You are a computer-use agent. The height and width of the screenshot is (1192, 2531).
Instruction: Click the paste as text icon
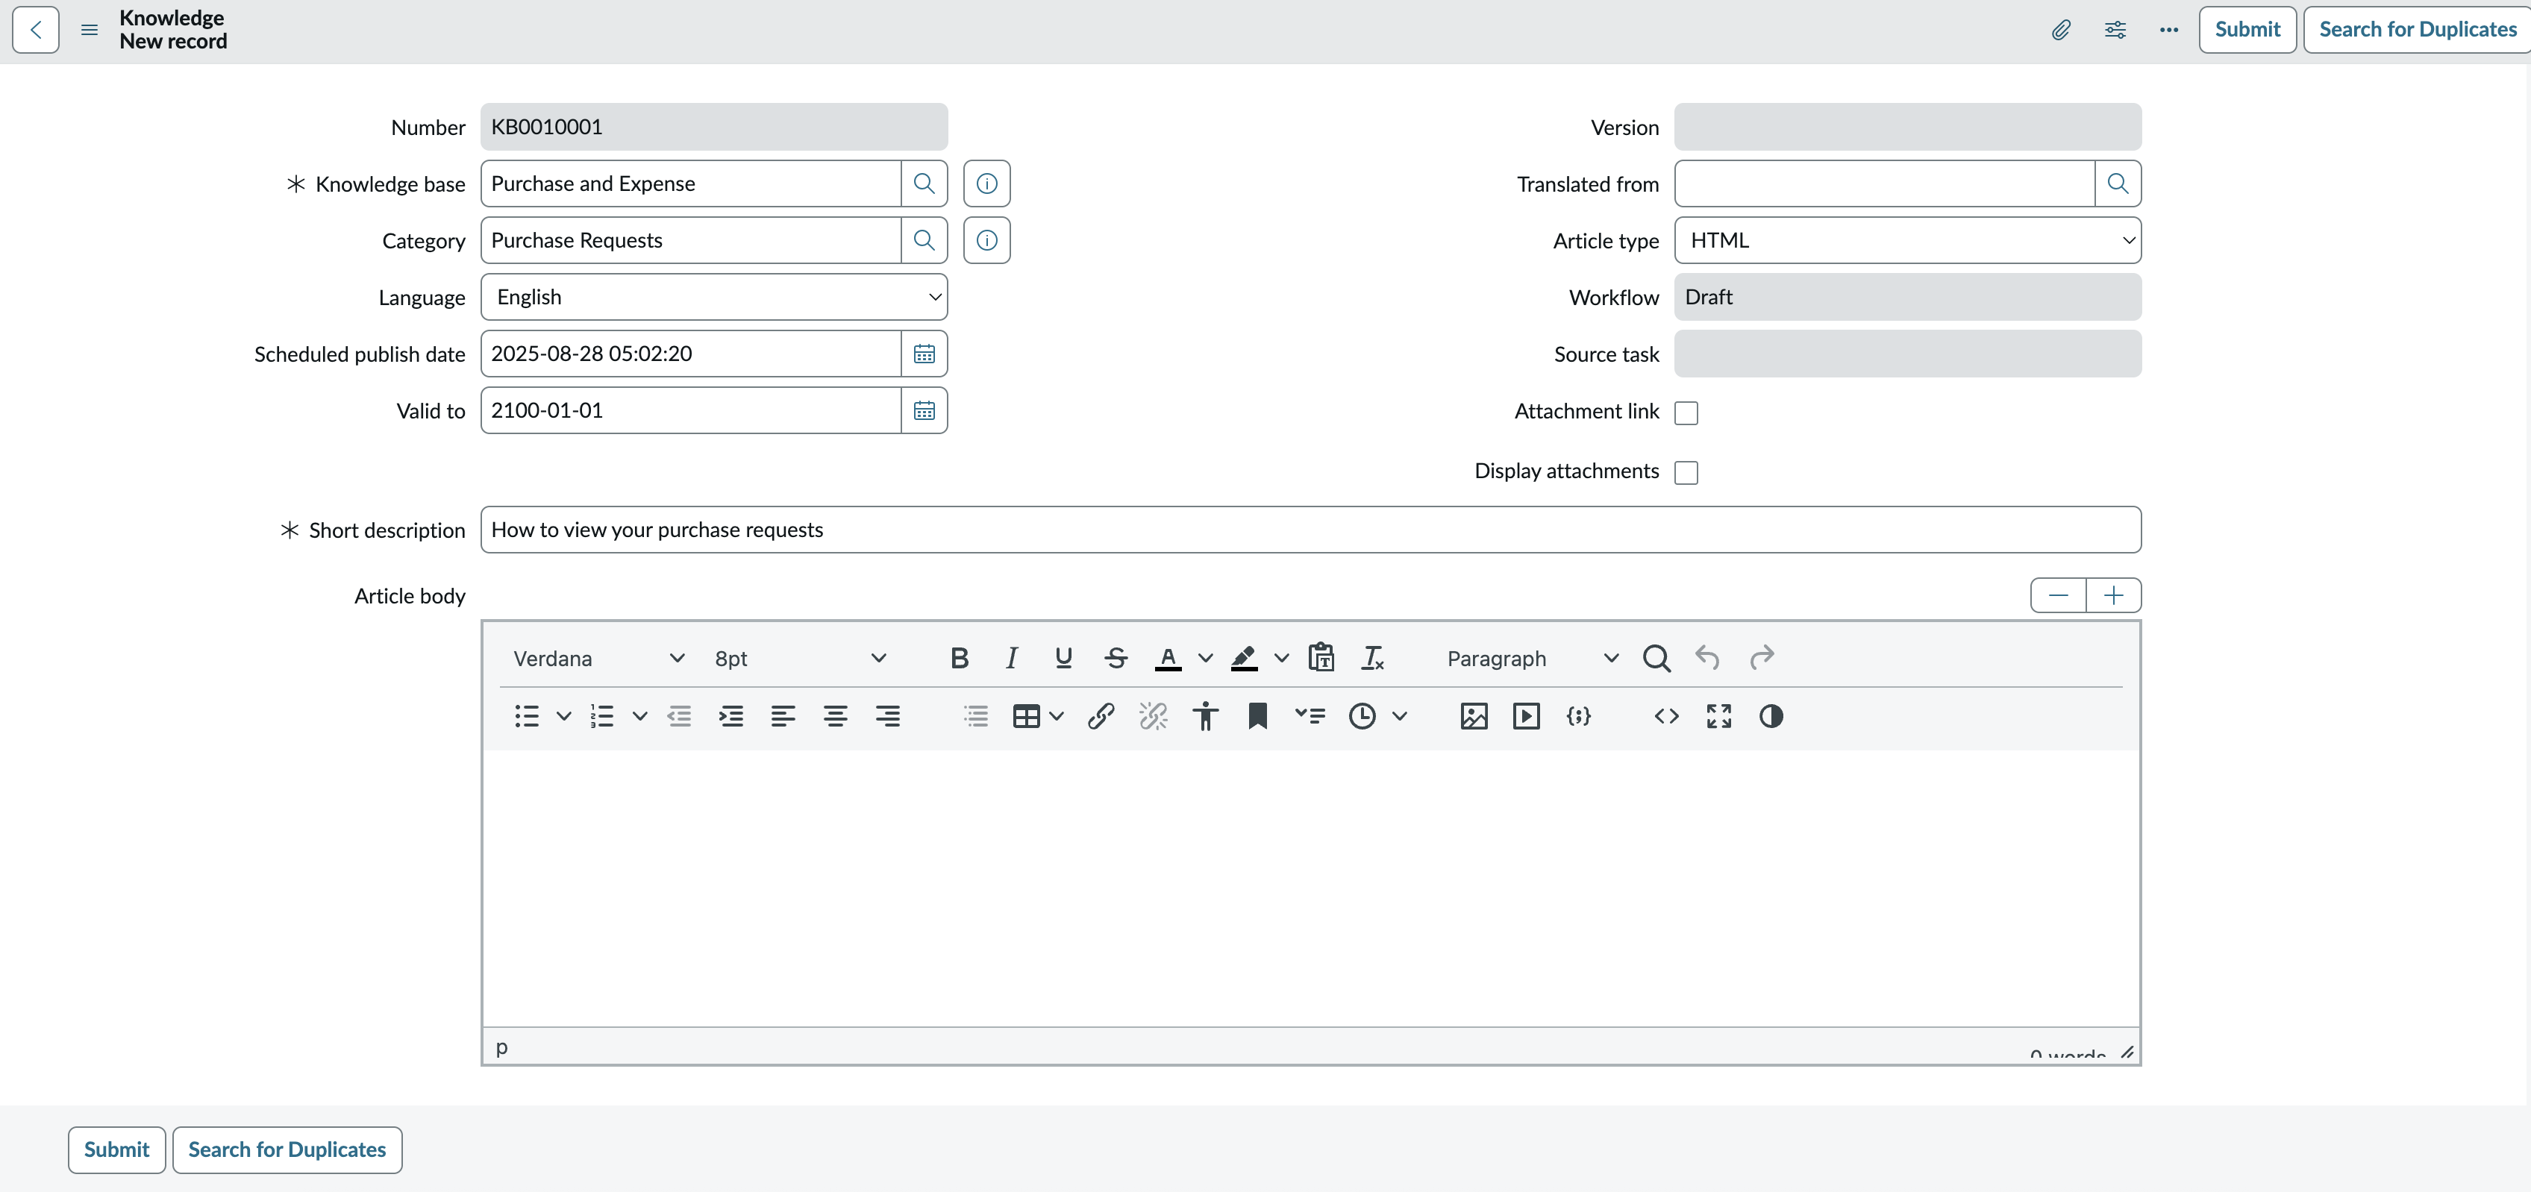pyautogui.click(x=1321, y=658)
